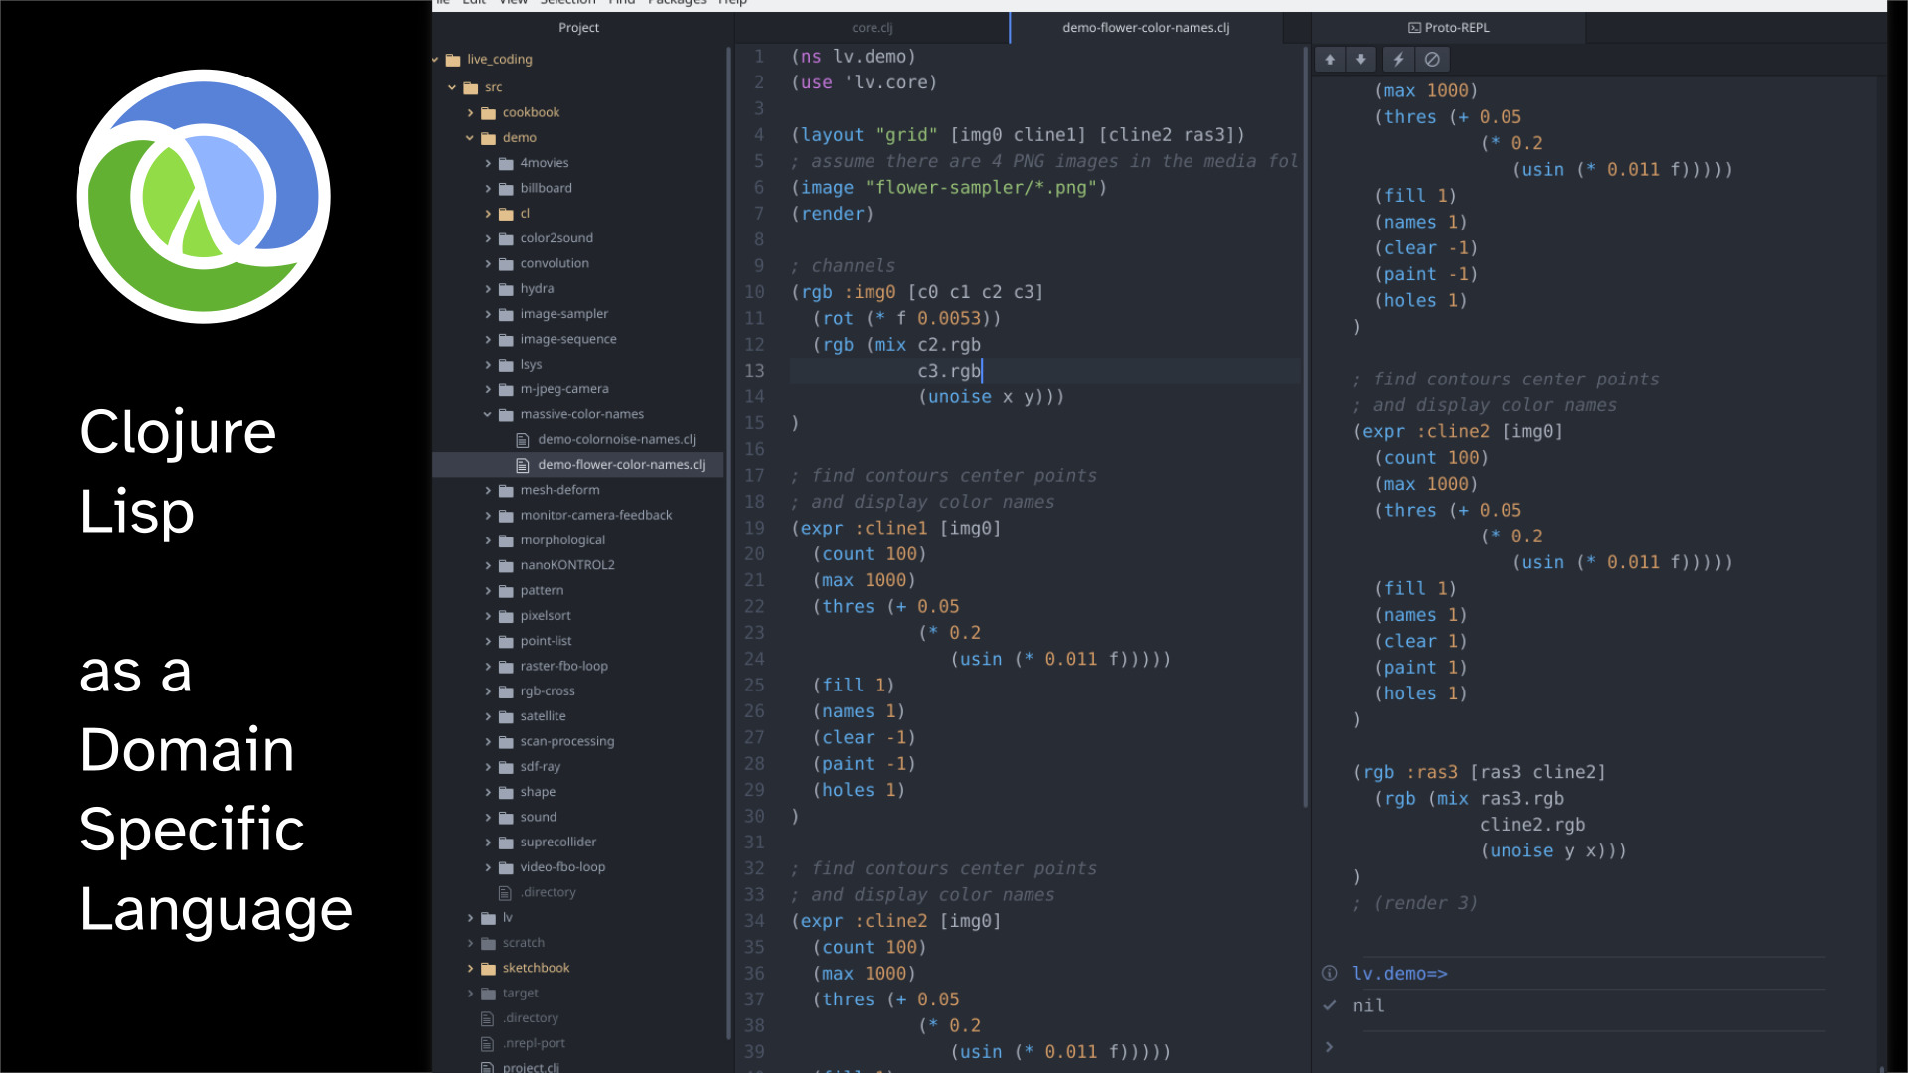Click the demo-colornoise-names.clj file icon
1908x1073 pixels.
click(x=523, y=439)
